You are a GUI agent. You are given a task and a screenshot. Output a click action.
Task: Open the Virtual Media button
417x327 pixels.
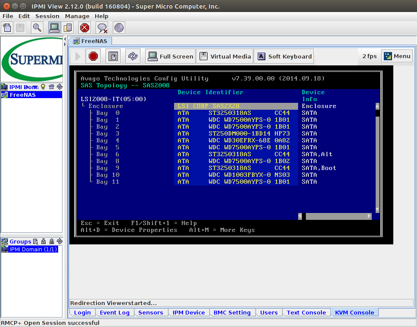click(x=225, y=56)
